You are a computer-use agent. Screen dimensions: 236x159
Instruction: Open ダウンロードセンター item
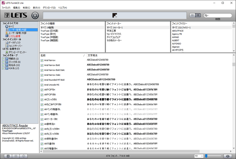click(16, 52)
